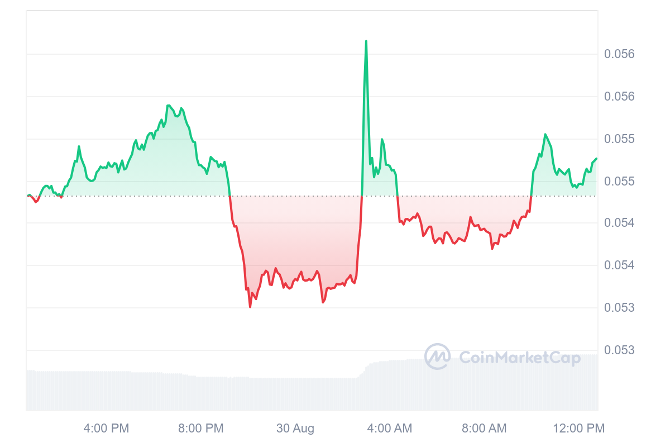Click the 12:00 PM time axis label
The width and height of the screenshot is (670, 447).
[x=579, y=429]
